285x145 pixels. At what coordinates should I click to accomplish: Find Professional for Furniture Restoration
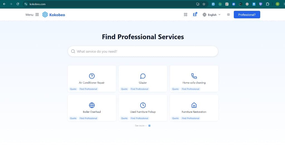click(190, 118)
